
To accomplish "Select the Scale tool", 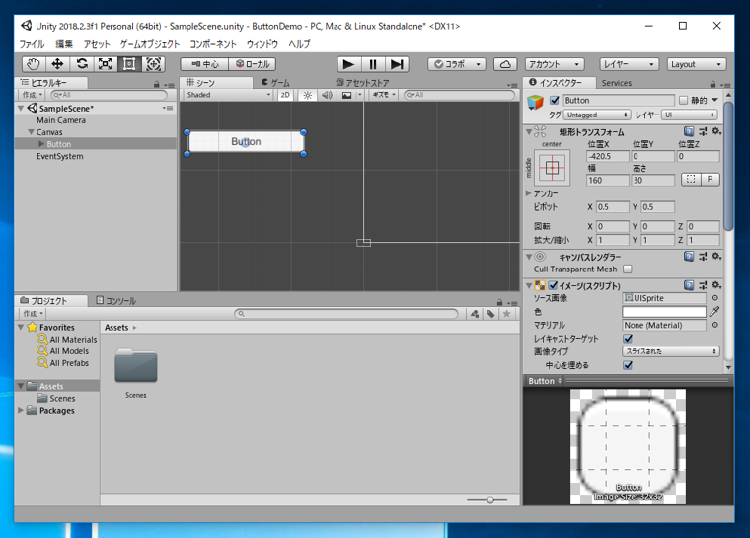I will click(x=106, y=64).
